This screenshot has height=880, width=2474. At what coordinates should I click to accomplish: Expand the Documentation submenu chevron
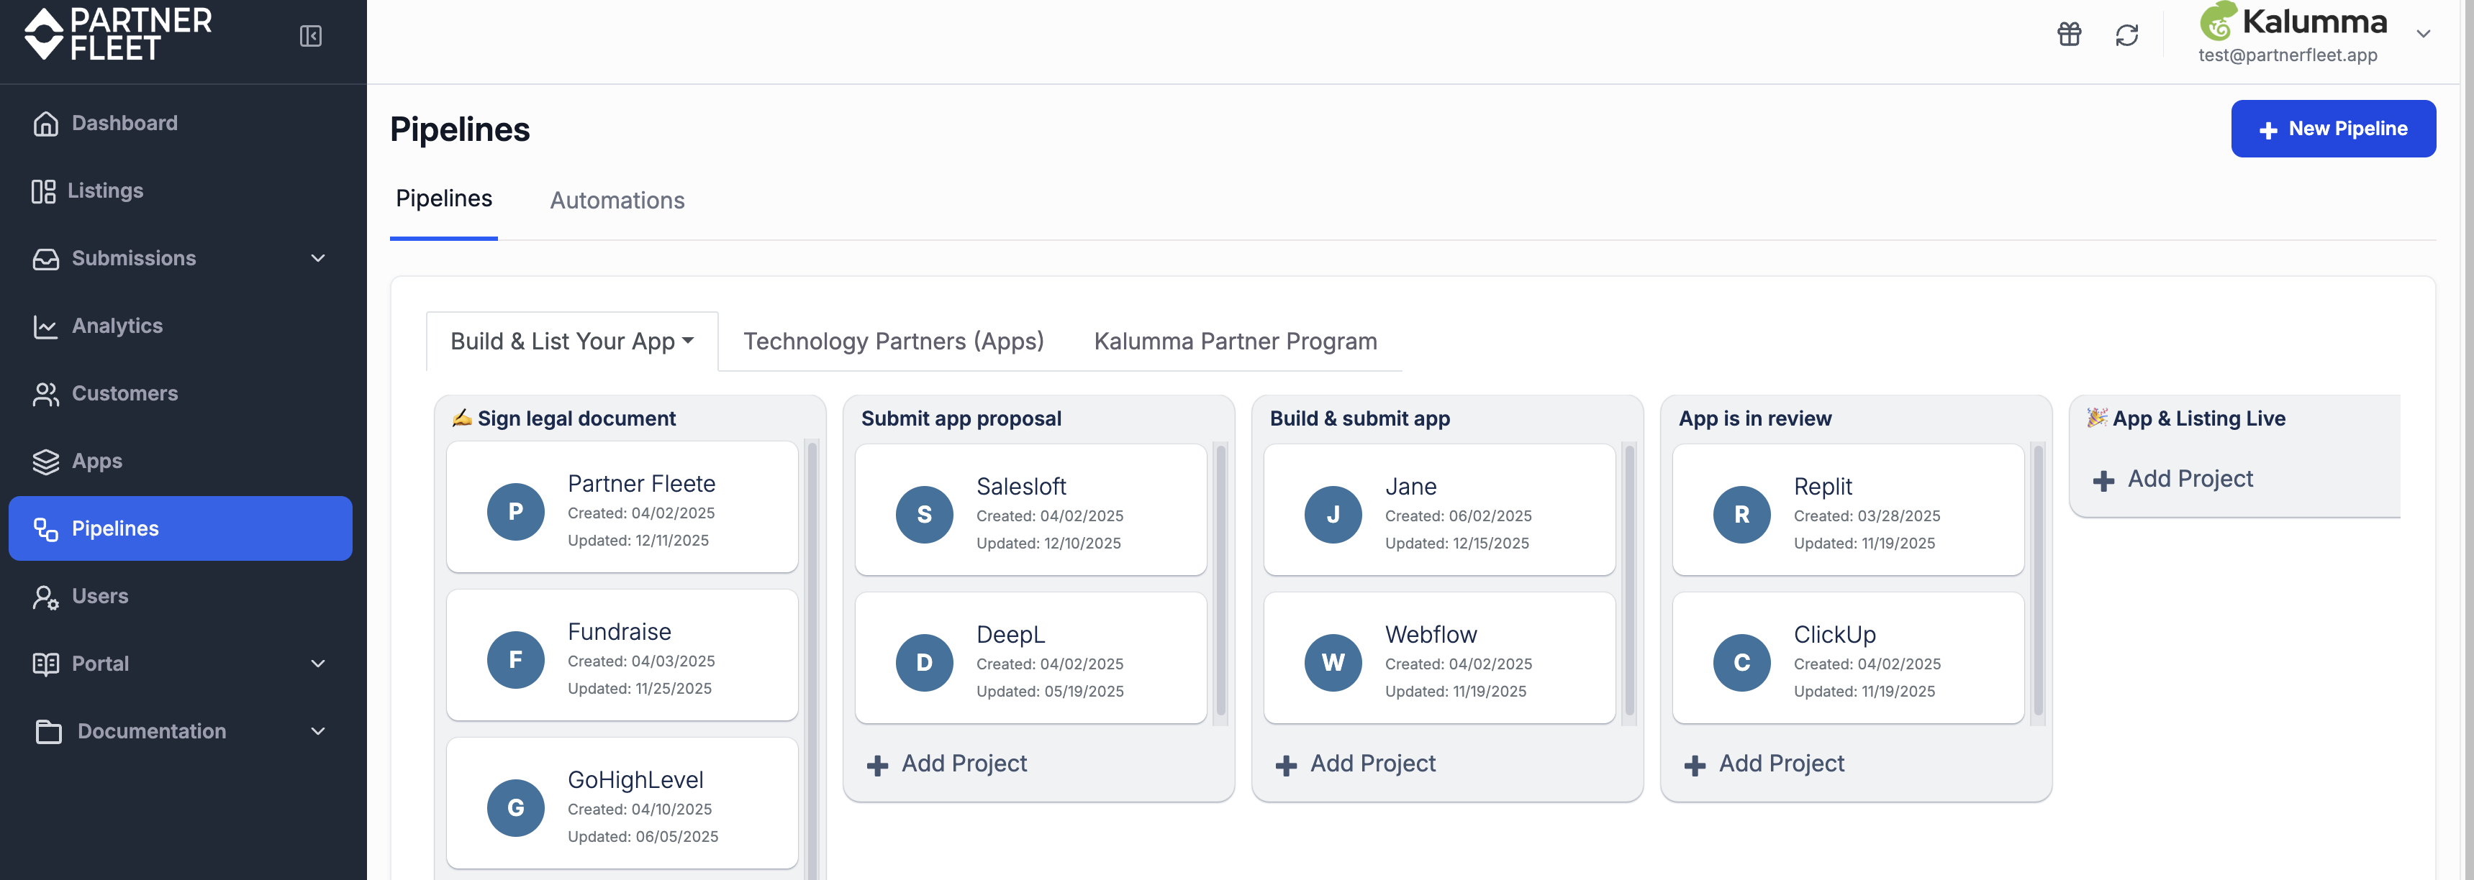(318, 731)
